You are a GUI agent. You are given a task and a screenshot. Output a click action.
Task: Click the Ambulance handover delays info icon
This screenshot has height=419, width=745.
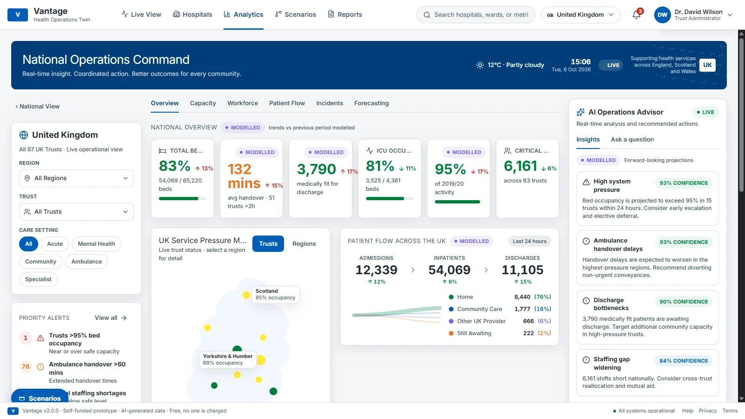click(x=586, y=241)
